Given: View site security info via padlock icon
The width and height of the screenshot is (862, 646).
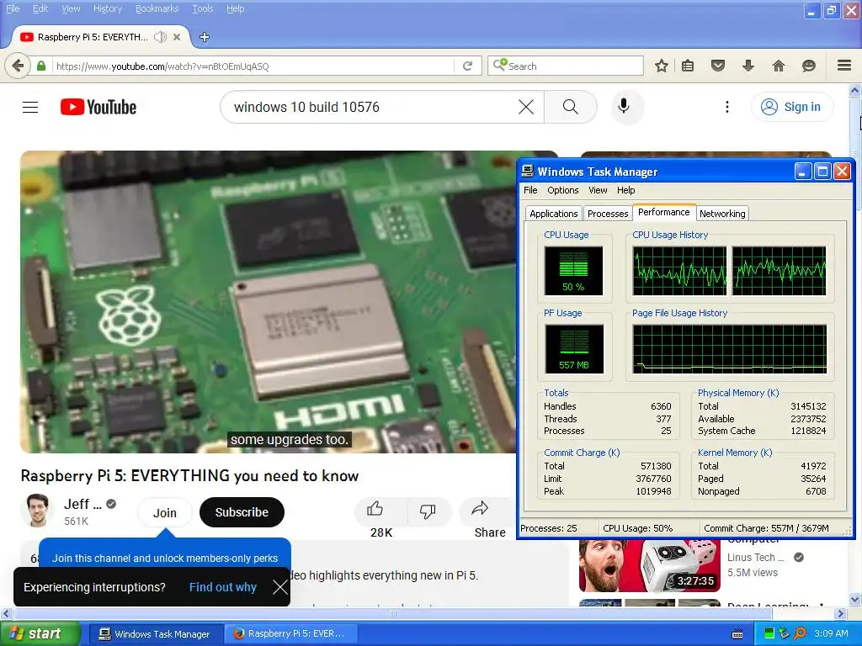Looking at the screenshot, I should pyautogui.click(x=41, y=66).
